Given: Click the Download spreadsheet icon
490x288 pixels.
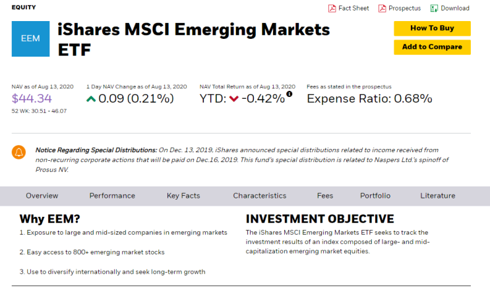Looking at the screenshot, I should click(x=435, y=9).
